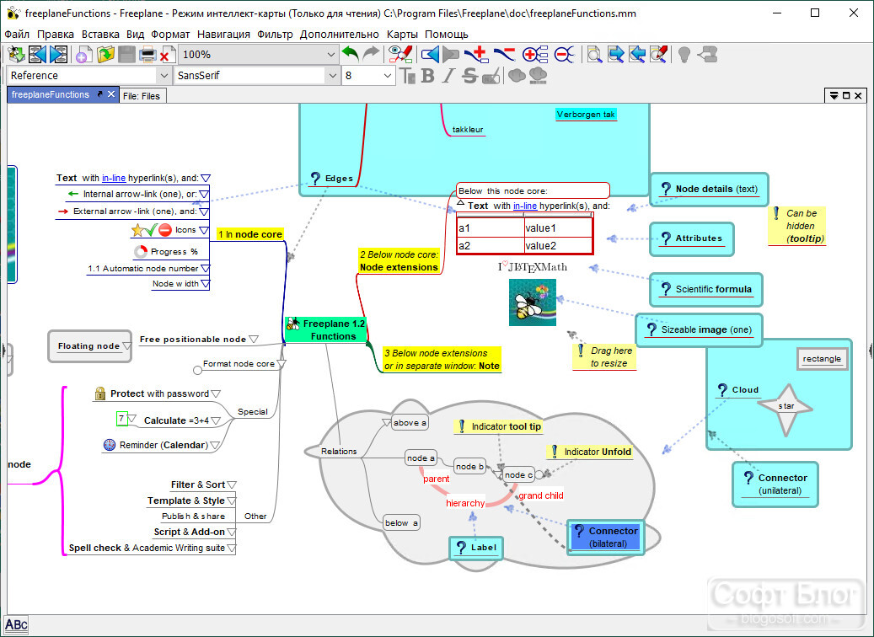Open the Reference style dropdown

point(164,75)
